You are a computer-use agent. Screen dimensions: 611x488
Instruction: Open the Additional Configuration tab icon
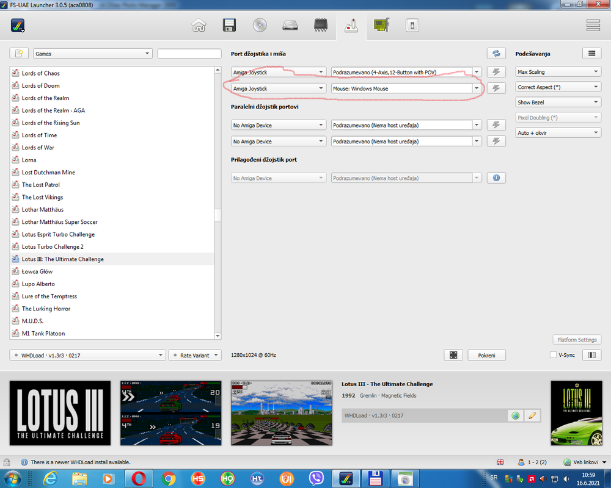click(412, 26)
